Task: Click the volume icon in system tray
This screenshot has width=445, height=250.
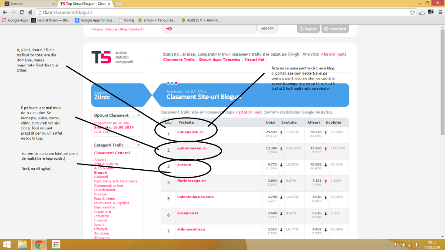Action: pyautogui.click(x=417, y=245)
